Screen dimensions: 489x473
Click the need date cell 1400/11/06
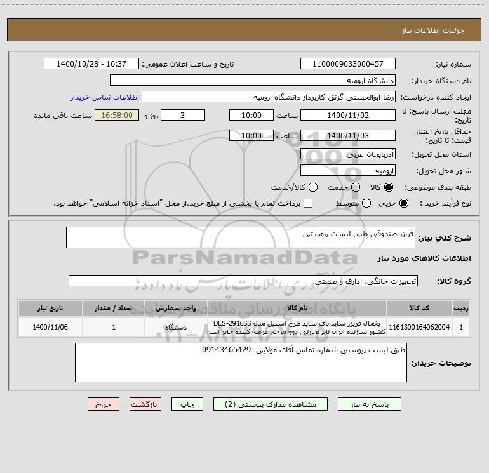[50, 327]
